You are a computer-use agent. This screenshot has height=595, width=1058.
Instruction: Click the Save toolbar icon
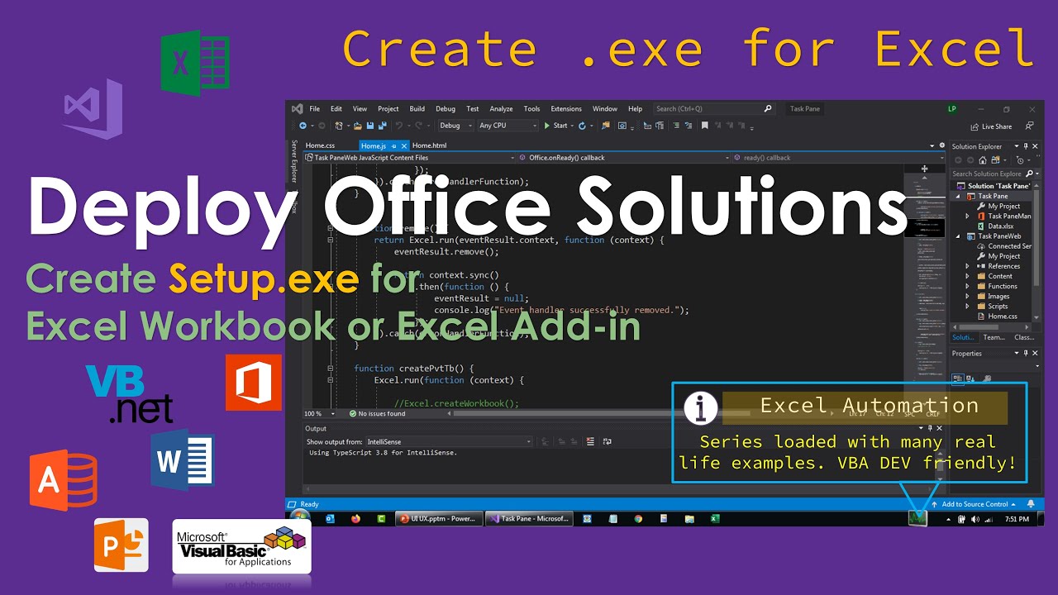coord(370,126)
